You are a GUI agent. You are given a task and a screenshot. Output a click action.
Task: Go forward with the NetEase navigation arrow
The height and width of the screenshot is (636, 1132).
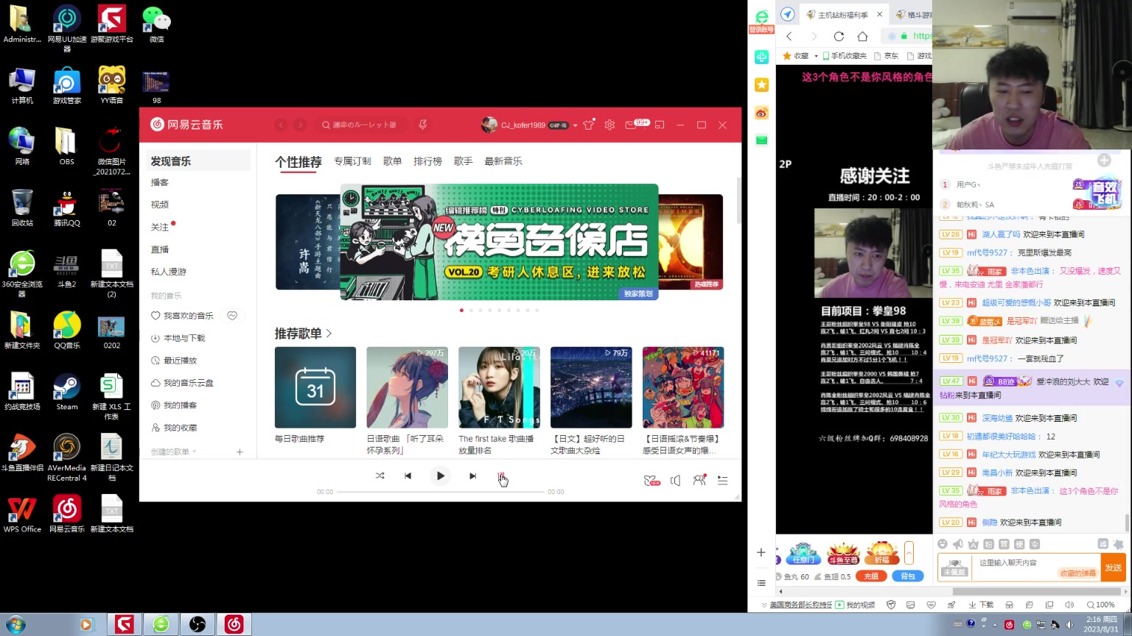(300, 125)
